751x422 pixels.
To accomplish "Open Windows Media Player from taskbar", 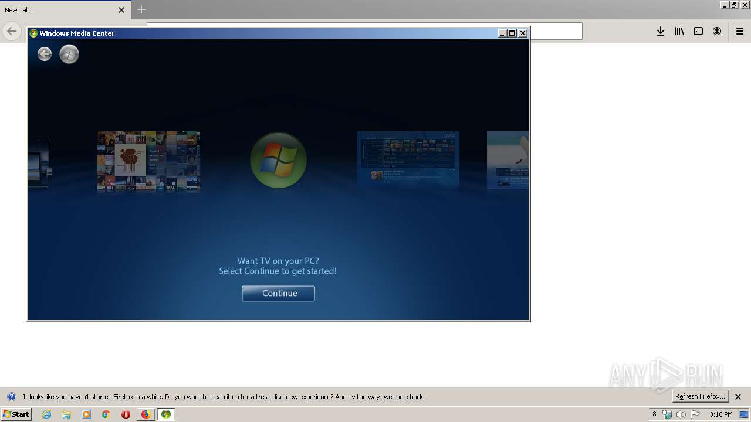I will 86,414.
